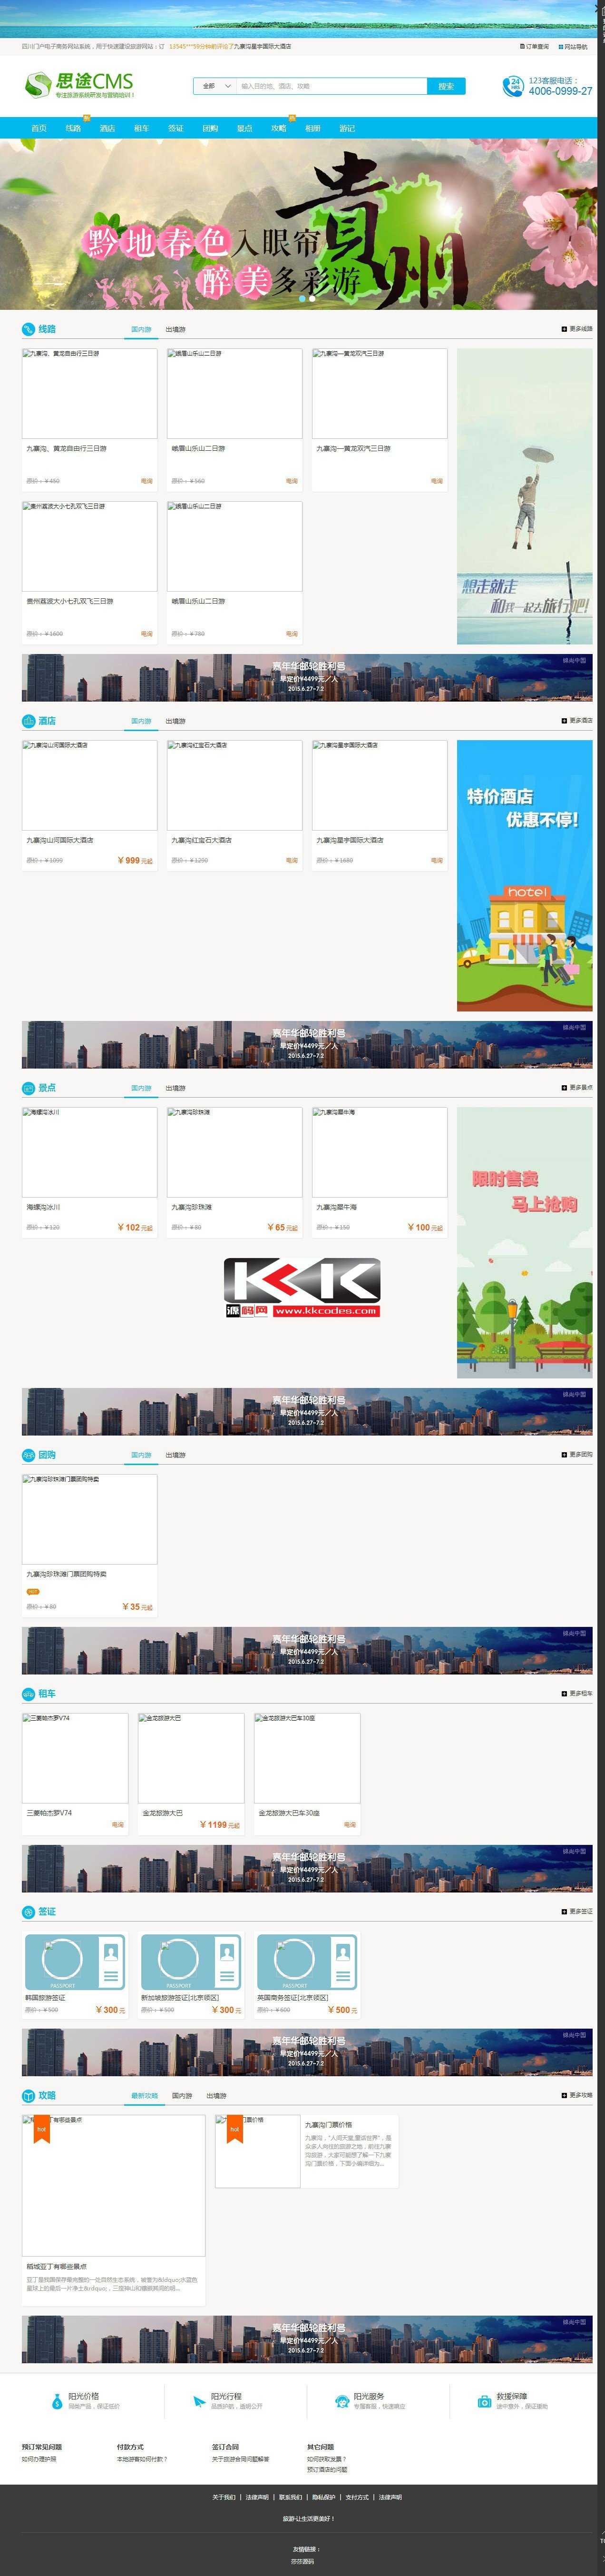Open 更多线路 more routes icon link
The height and width of the screenshot is (2576, 605).
pyautogui.click(x=577, y=329)
